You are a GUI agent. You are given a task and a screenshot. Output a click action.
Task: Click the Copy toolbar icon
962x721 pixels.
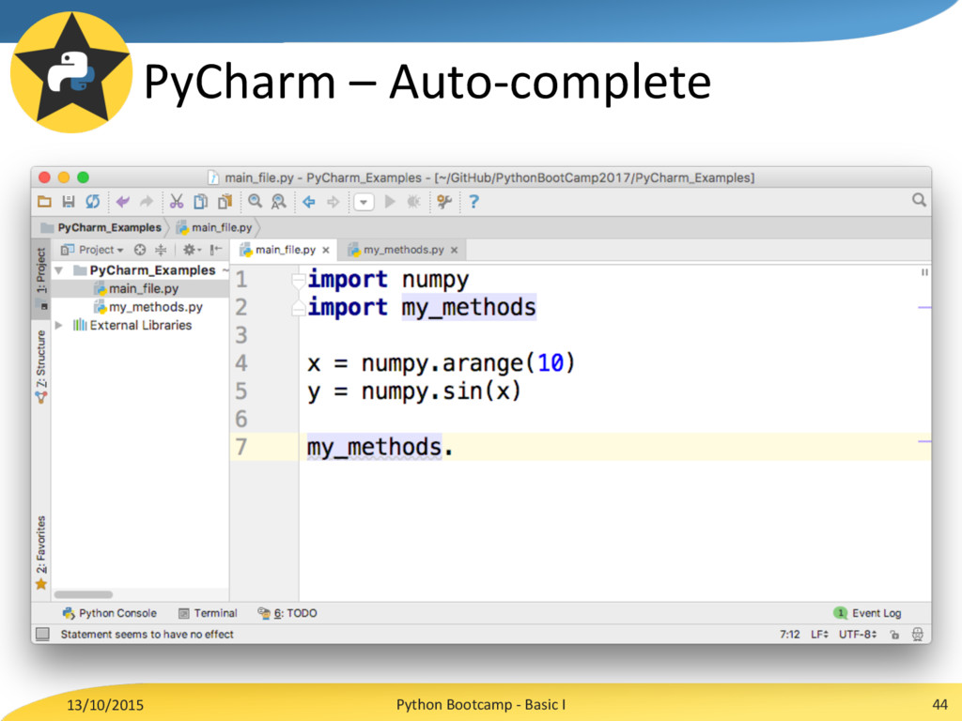(201, 202)
